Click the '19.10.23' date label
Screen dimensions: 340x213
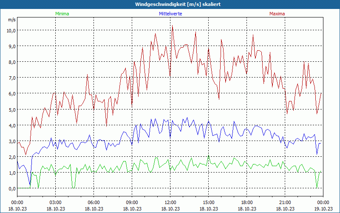point(323,209)
